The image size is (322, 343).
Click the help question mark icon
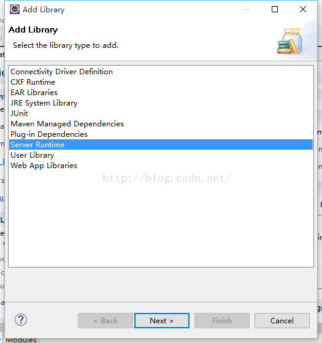(x=21, y=320)
